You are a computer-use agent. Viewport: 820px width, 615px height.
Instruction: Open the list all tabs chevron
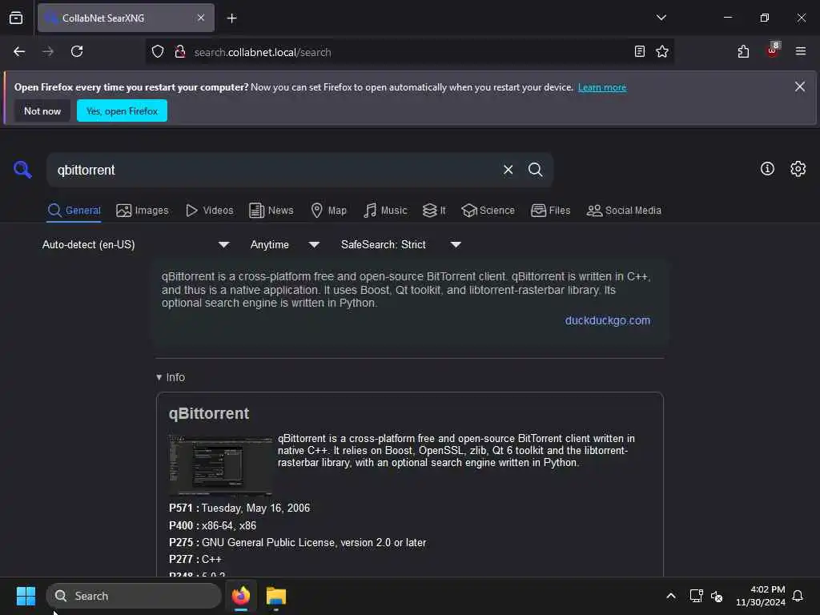661,18
